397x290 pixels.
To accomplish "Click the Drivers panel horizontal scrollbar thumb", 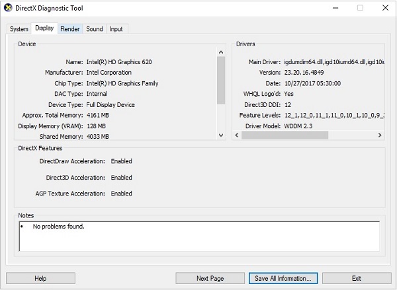I will (285, 135).
